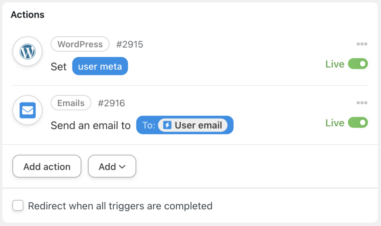Check Redirect when all triggers are completed

[18, 206]
